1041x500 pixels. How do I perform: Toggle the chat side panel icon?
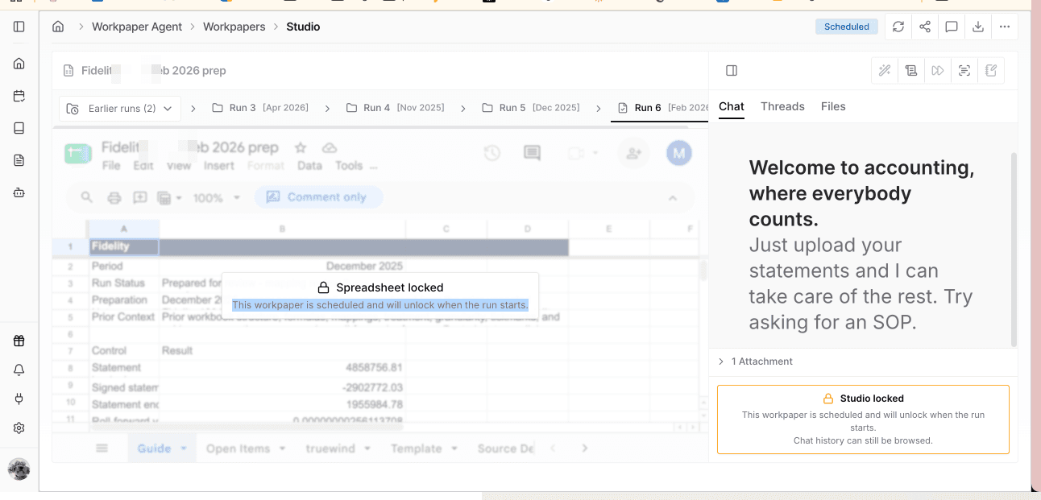(732, 71)
